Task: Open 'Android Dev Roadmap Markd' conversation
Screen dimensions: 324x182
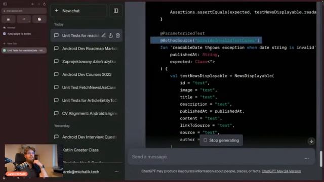Action: pos(86,49)
